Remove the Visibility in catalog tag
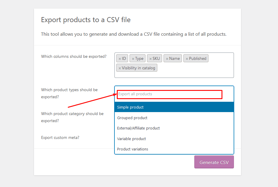The width and height of the screenshot is (278, 187). click(119, 68)
